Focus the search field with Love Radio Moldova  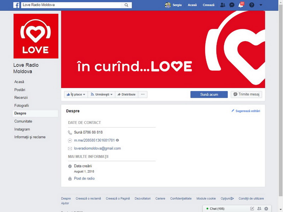(x=71, y=5)
